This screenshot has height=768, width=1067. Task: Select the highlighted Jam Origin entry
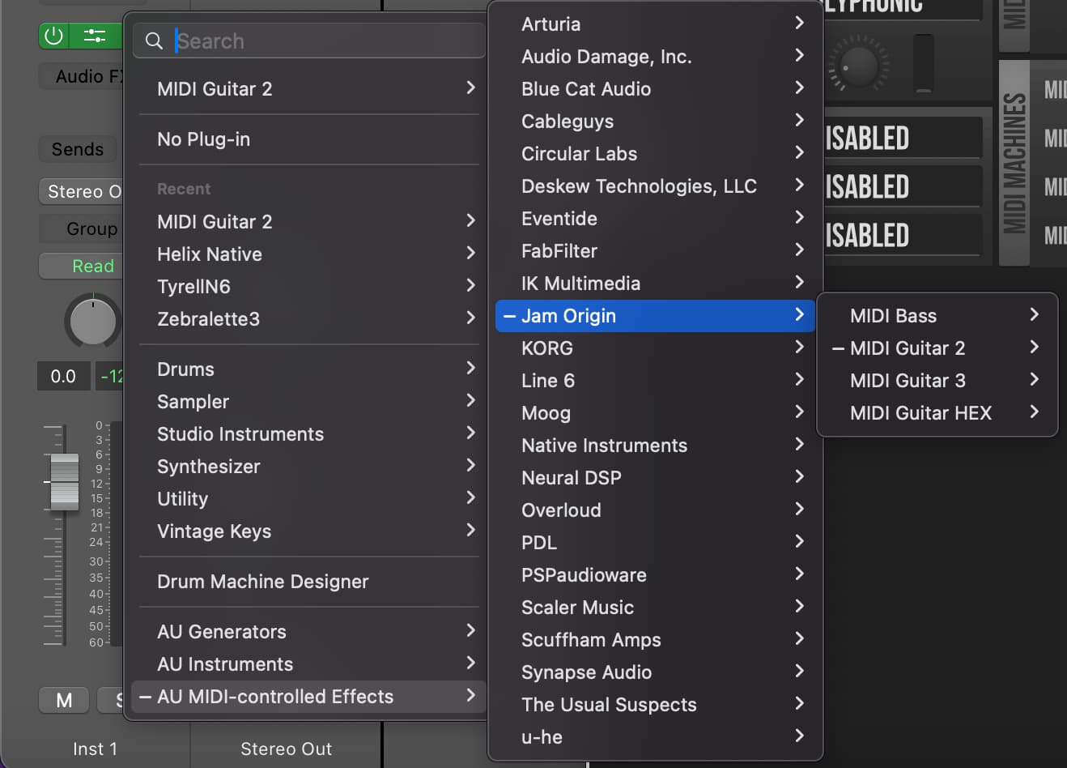[655, 315]
